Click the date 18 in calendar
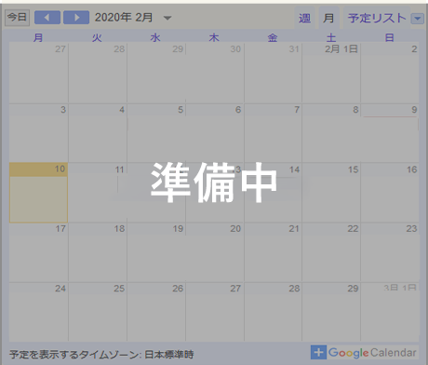The height and width of the screenshot is (365, 428). [119, 229]
